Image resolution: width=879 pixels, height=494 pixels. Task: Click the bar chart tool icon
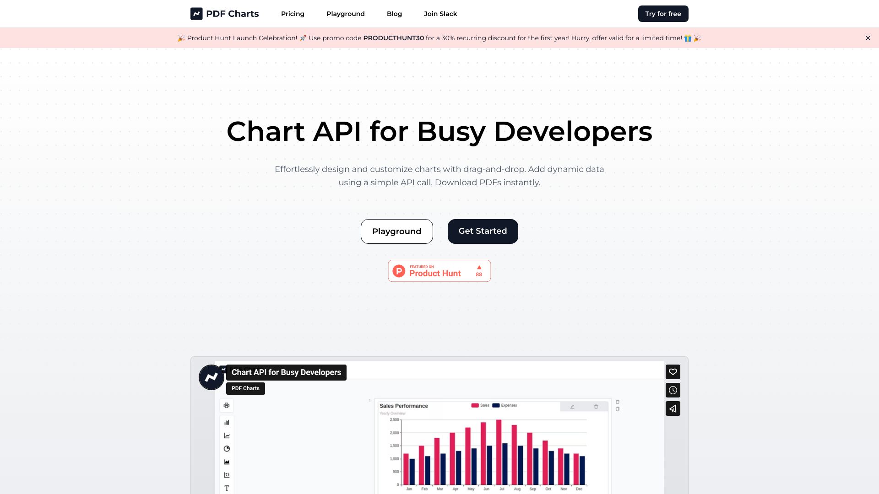(228, 422)
